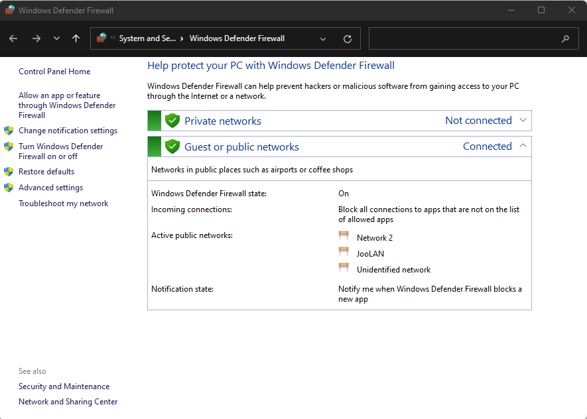Click shield icon beside Restore defaults

pyautogui.click(x=9, y=172)
